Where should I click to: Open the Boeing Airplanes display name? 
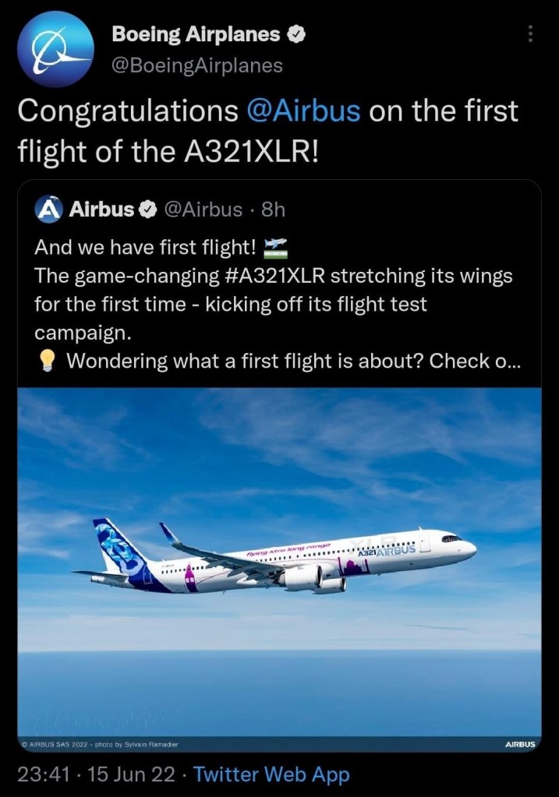point(196,34)
